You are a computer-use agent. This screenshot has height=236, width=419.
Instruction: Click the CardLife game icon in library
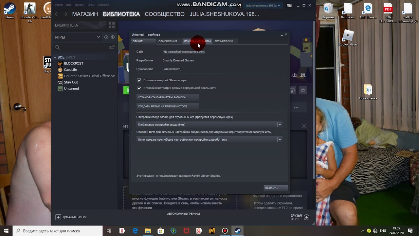(60, 69)
